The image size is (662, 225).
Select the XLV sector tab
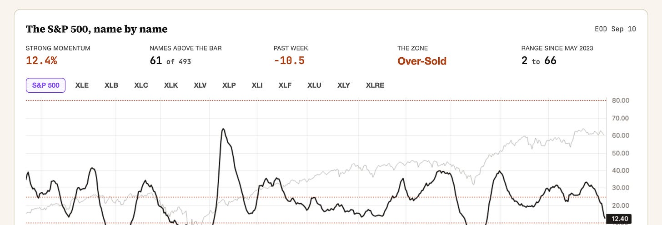(200, 85)
